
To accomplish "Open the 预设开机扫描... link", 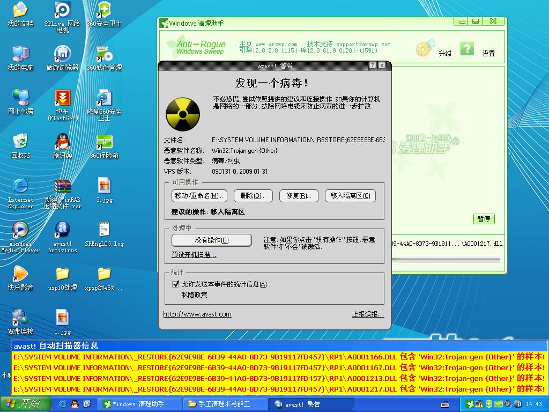I will coord(194,255).
